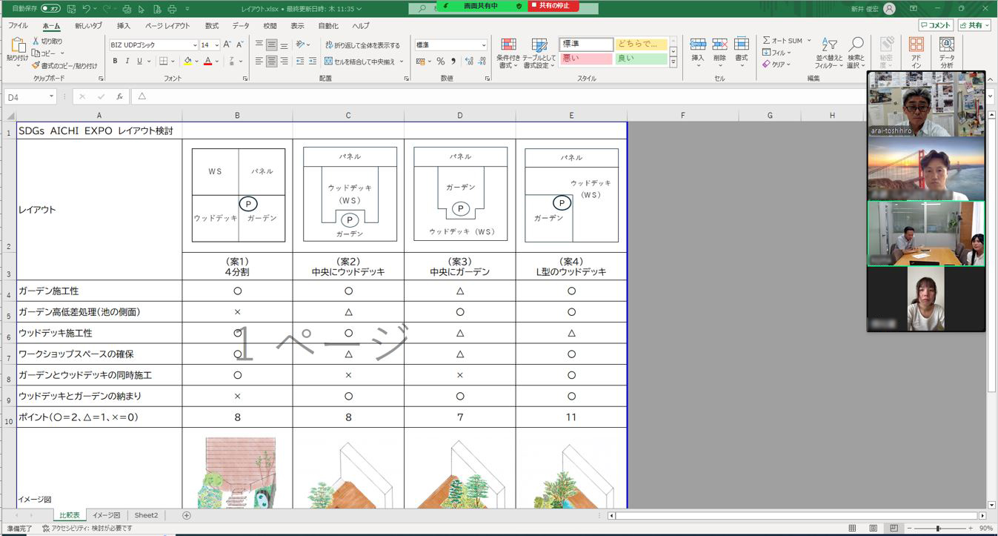Click the percent style icon

441,61
